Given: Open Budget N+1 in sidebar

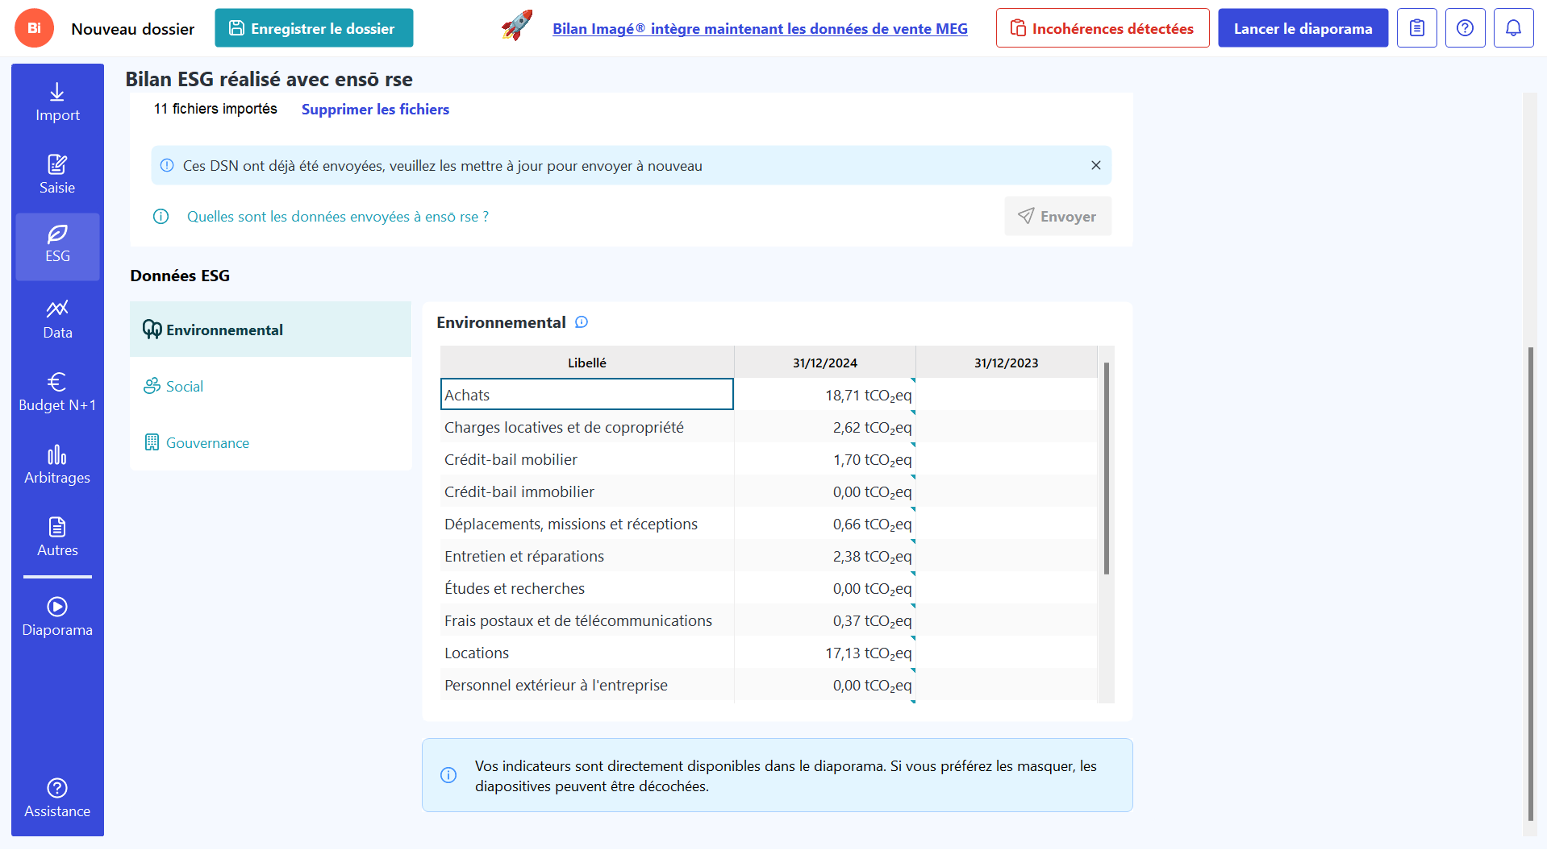Looking at the screenshot, I should tap(57, 392).
